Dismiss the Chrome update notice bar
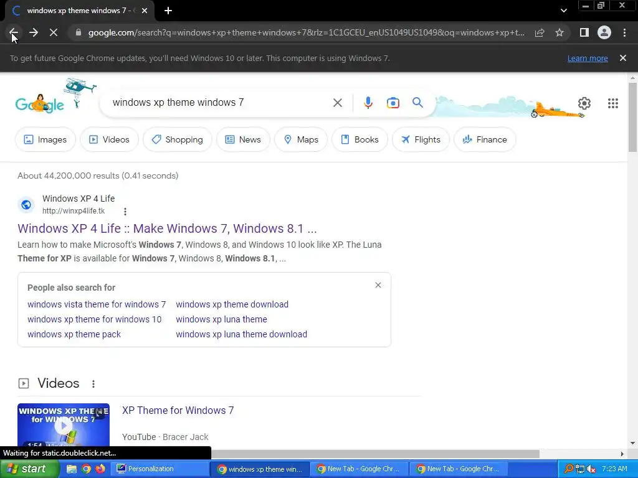Viewport: 638px width, 478px height. coord(623,58)
